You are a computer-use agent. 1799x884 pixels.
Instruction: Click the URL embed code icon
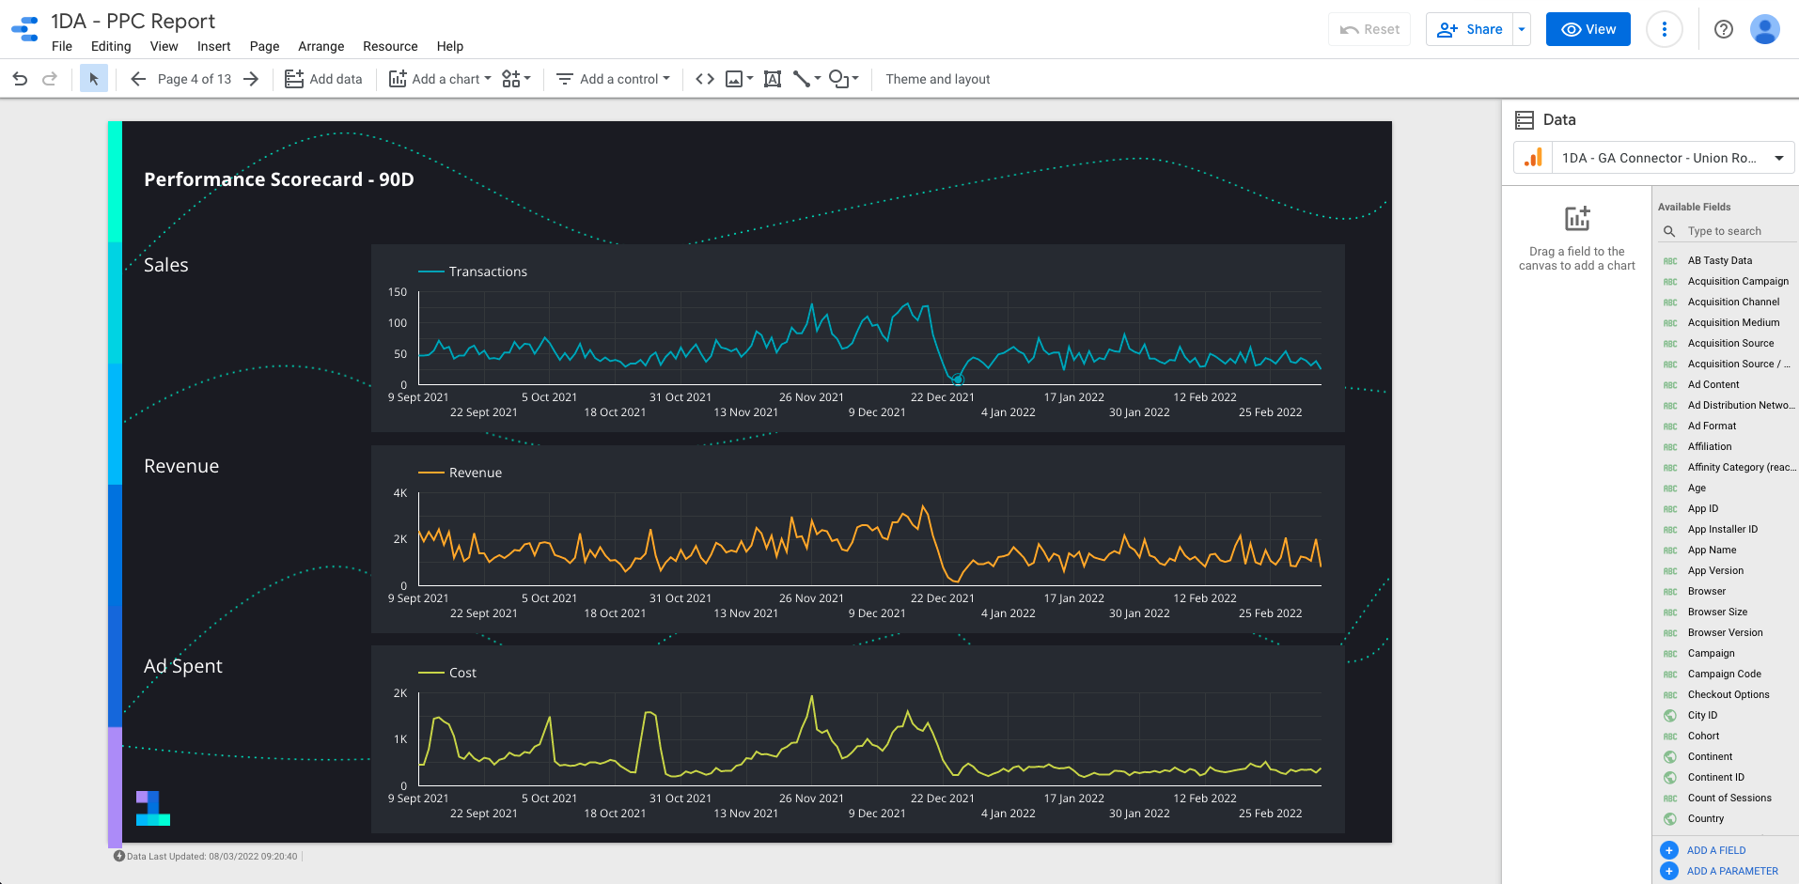tap(705, 79)
